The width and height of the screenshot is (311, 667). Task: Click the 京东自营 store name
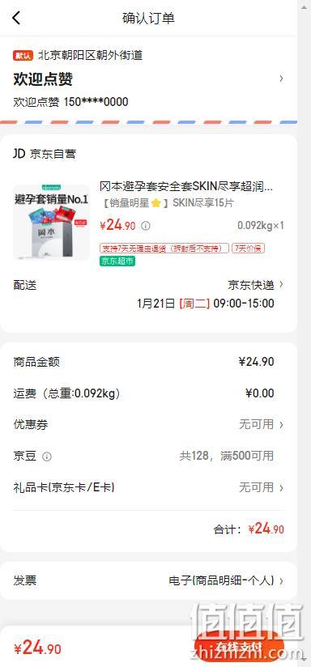click(x=53, y=154)
